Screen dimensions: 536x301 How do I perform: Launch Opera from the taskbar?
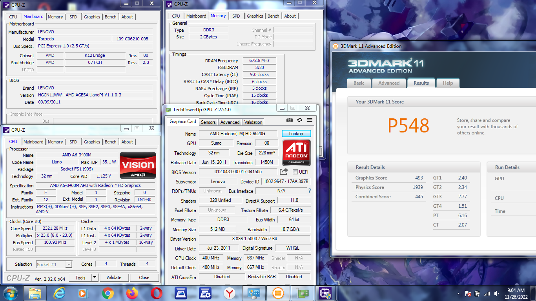coord(157,293)
